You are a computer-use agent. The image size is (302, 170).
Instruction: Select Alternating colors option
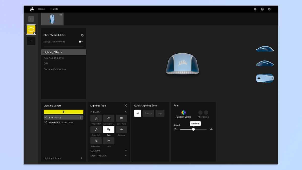203,113
